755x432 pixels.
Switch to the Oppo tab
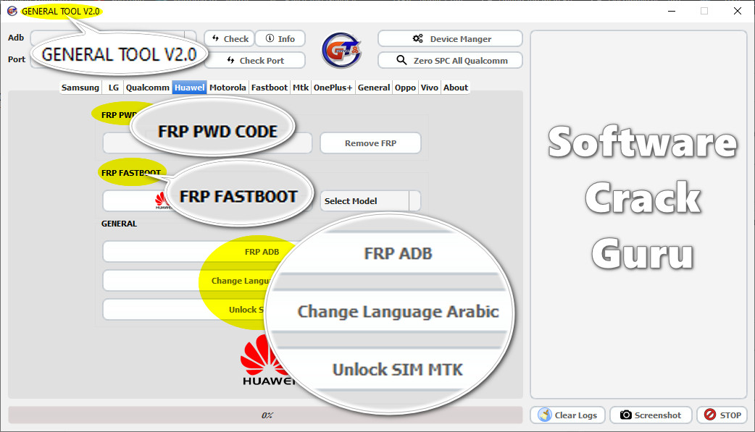405,88
